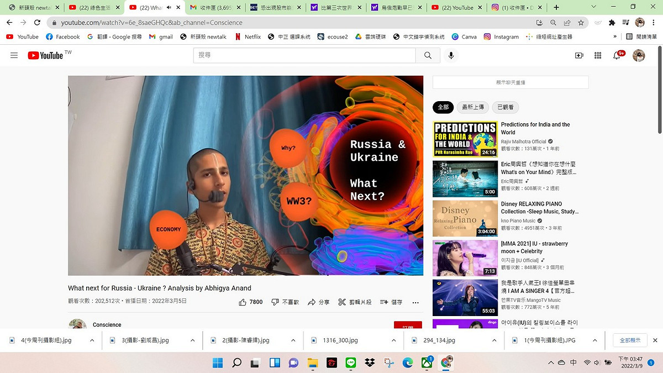Switch to the 比第三次世界 Yahoo tab
663x373 pixels.
click(335, 8)
